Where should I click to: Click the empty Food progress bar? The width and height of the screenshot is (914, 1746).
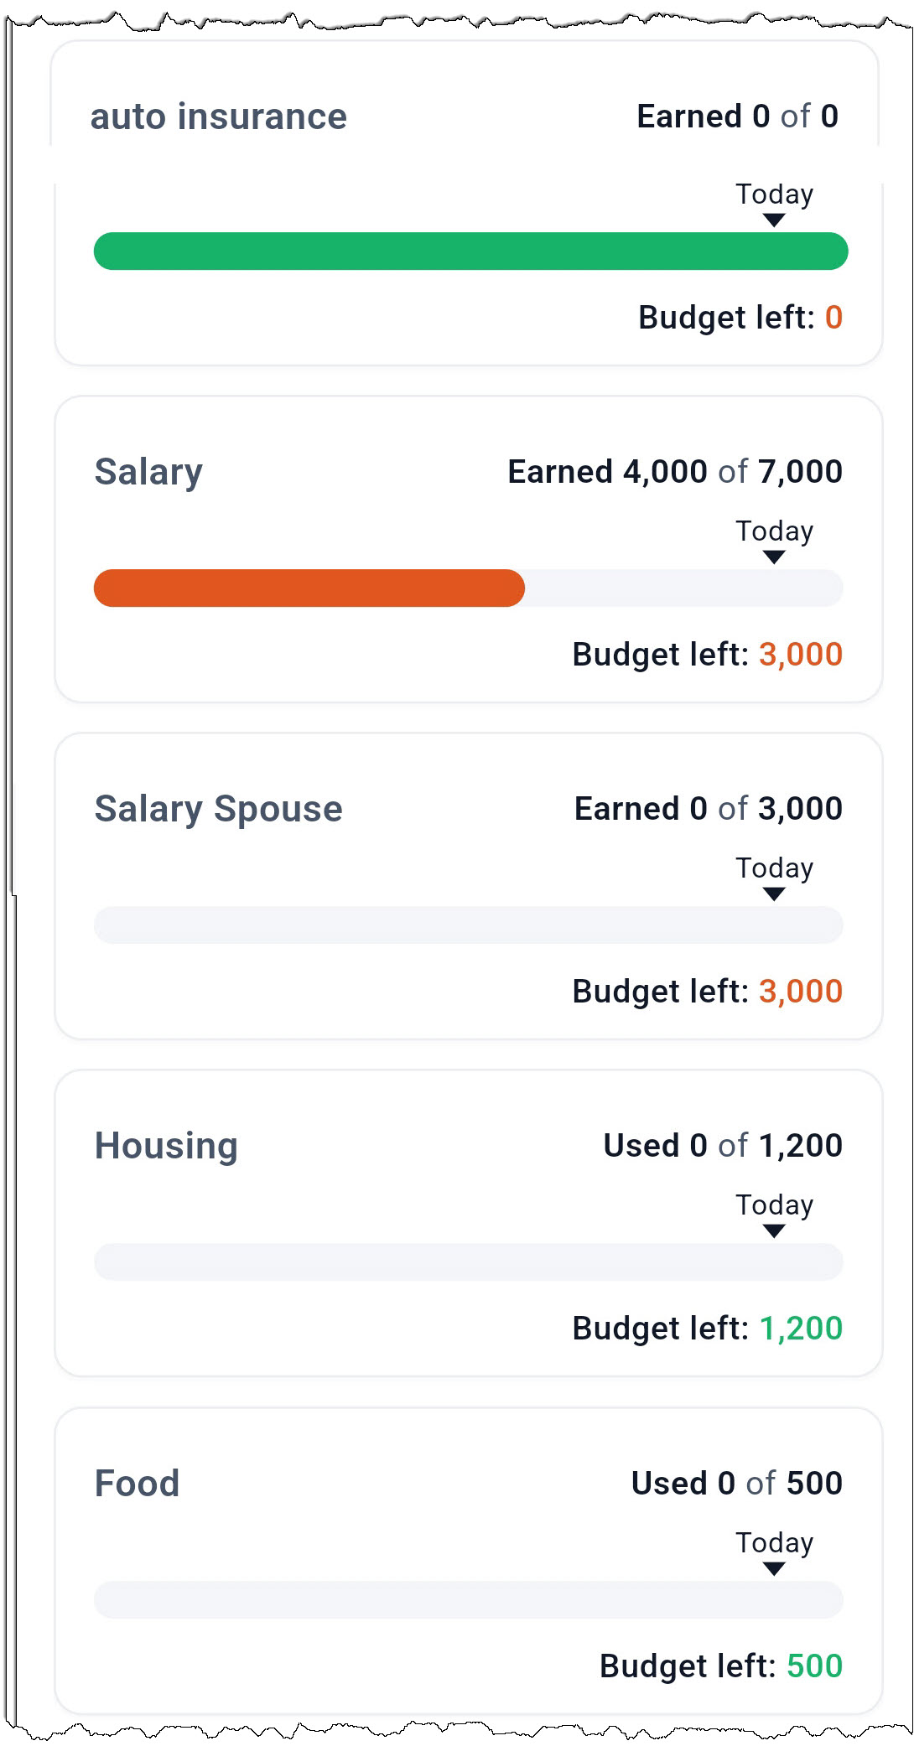tap(468, 1600)
